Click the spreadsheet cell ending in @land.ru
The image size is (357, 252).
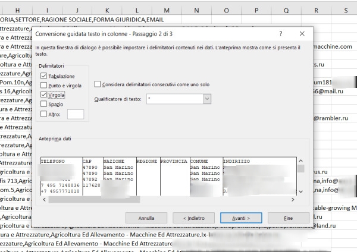tap(324, 226)
